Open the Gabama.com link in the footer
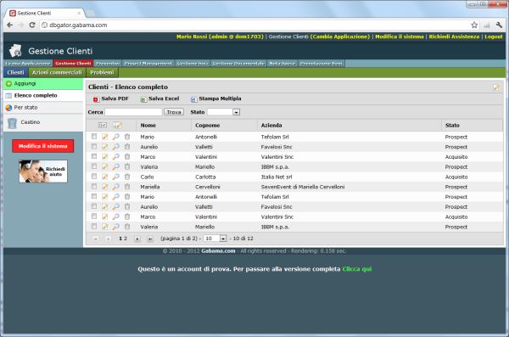509x337 pixels. coord(218,251)
